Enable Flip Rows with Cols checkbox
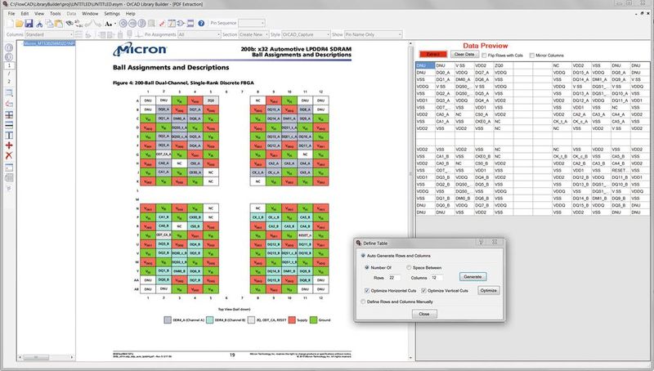 tap(484, 56)
